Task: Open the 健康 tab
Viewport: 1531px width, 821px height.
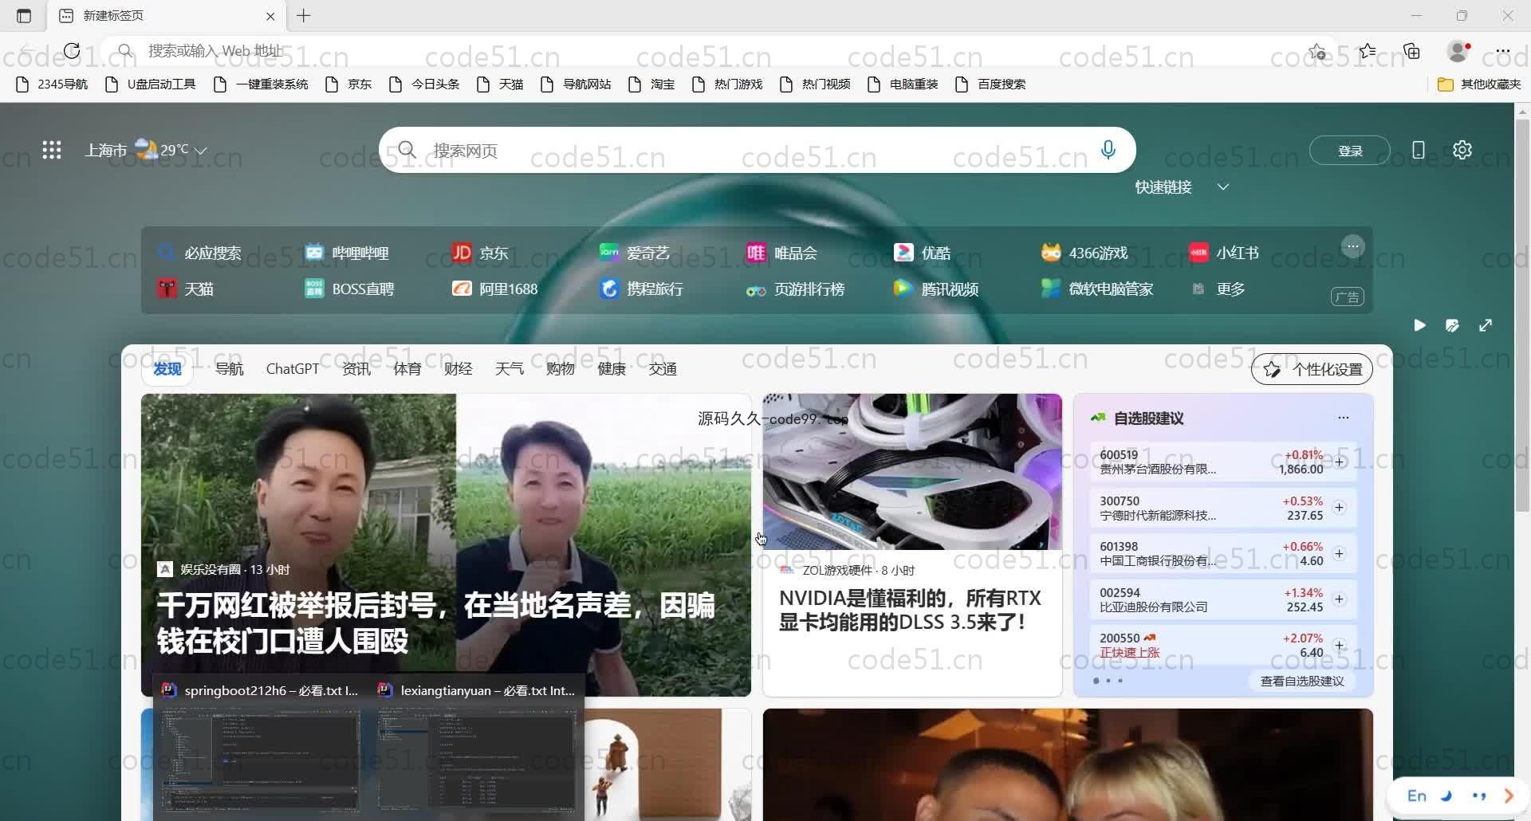Action: 612,369
